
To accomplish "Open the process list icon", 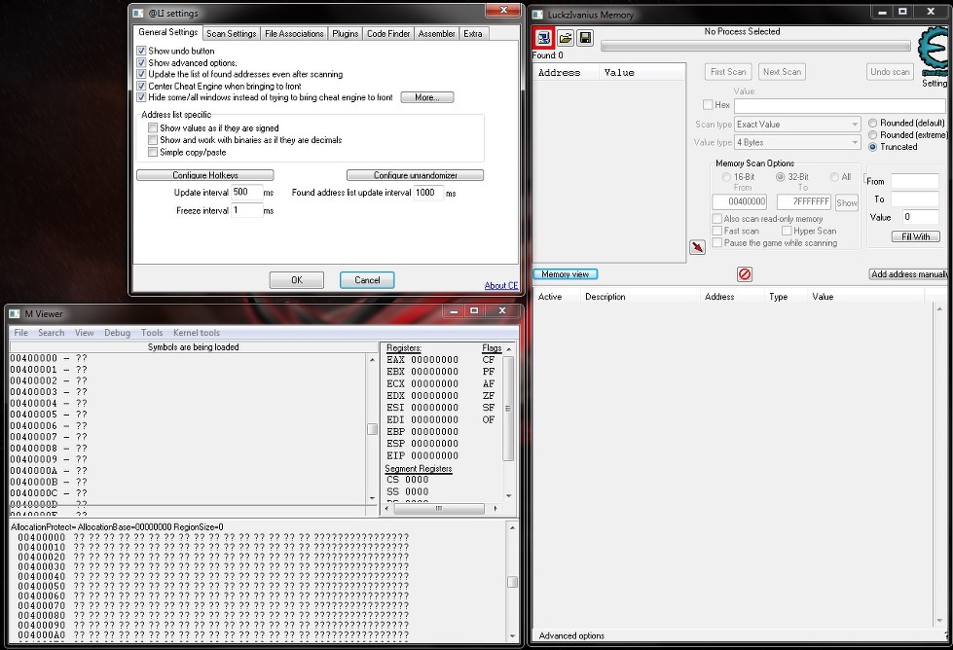I will [x=543, y=38].
